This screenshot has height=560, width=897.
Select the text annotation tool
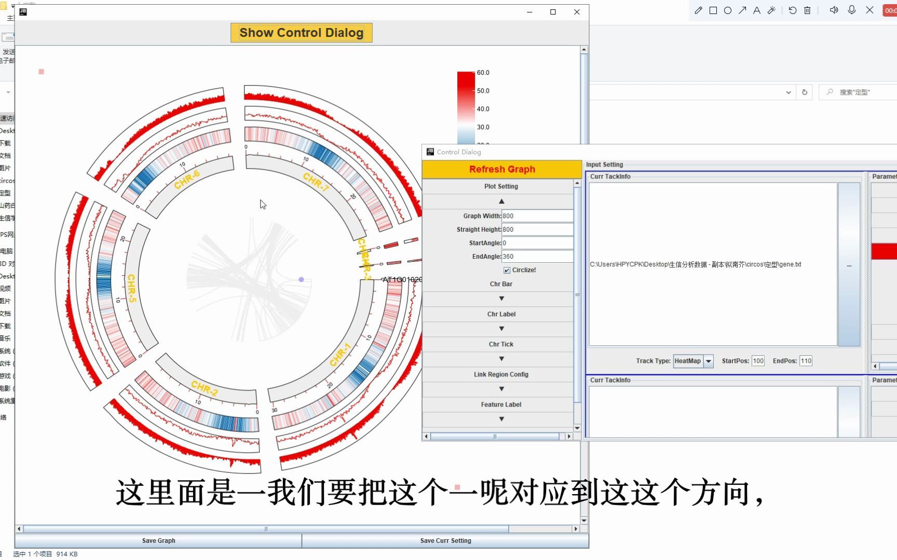756,10
